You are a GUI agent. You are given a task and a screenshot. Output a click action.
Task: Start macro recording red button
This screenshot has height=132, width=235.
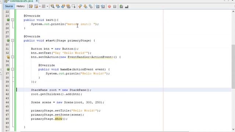109,7
